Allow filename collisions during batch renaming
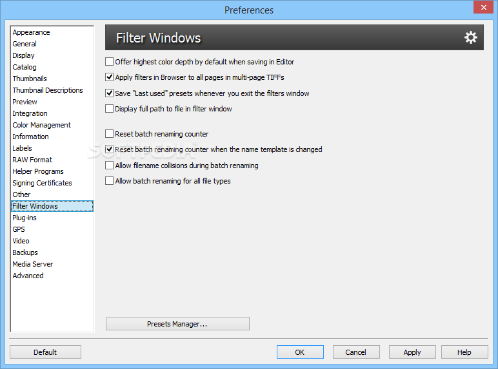 point(109,166)
